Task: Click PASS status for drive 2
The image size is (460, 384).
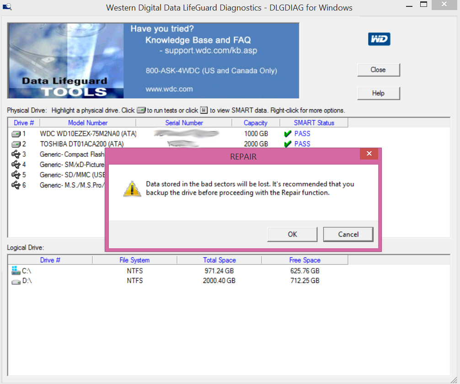Action: 302,144
